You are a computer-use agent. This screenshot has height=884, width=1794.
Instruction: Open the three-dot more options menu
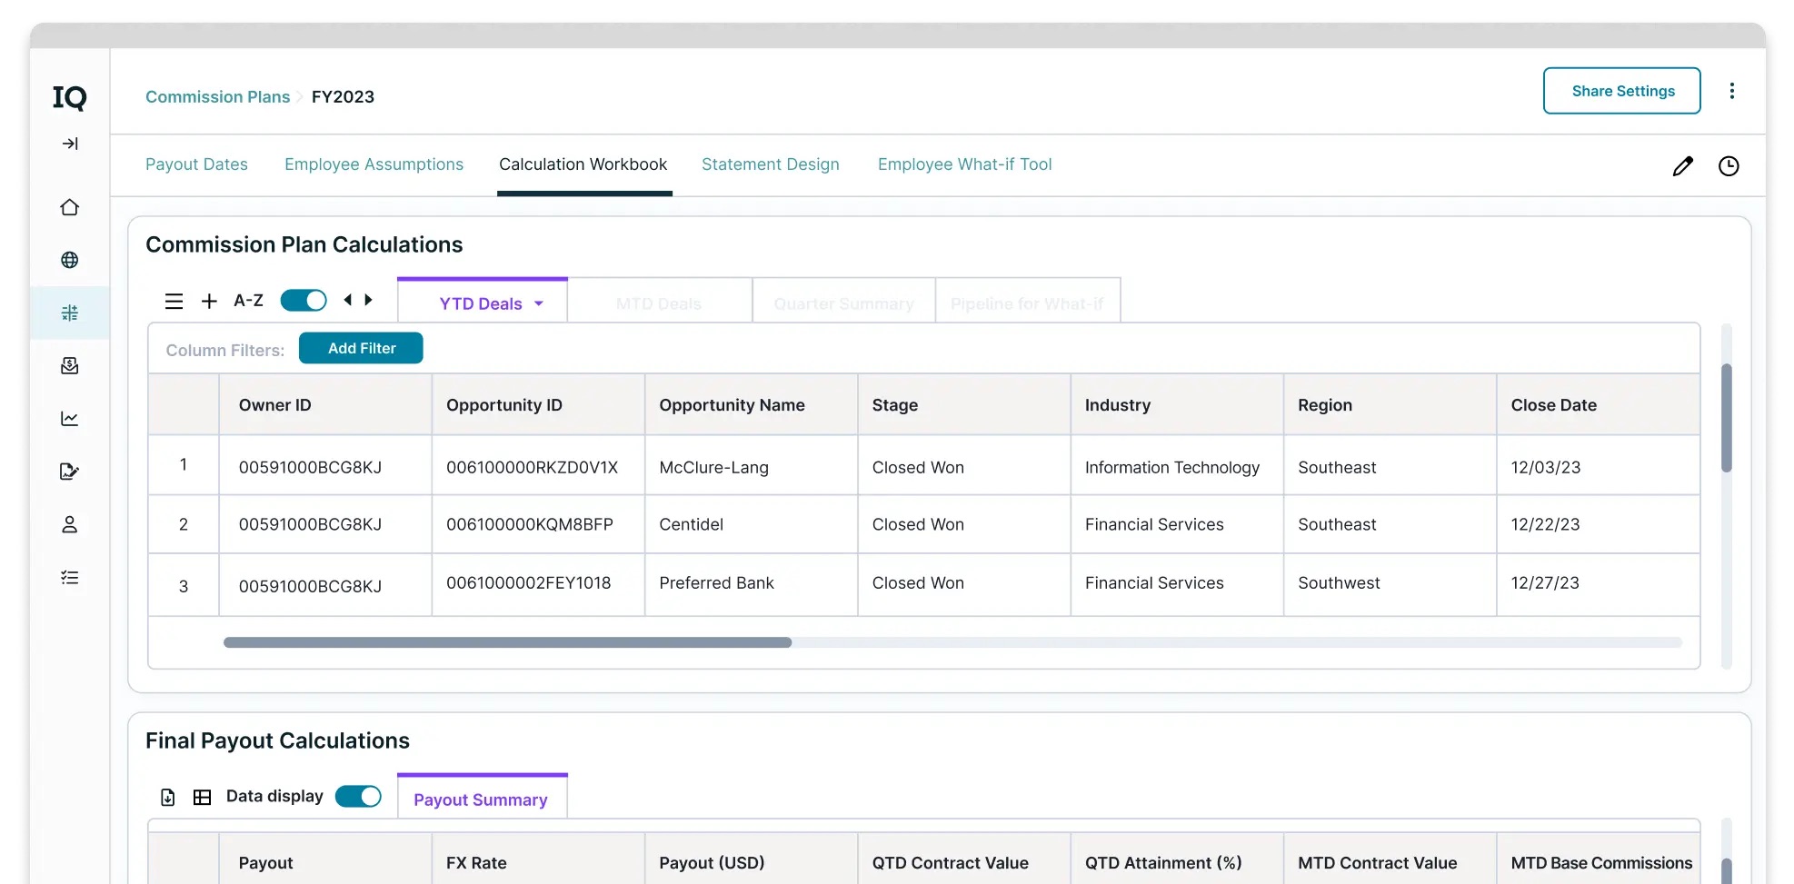1731,91
